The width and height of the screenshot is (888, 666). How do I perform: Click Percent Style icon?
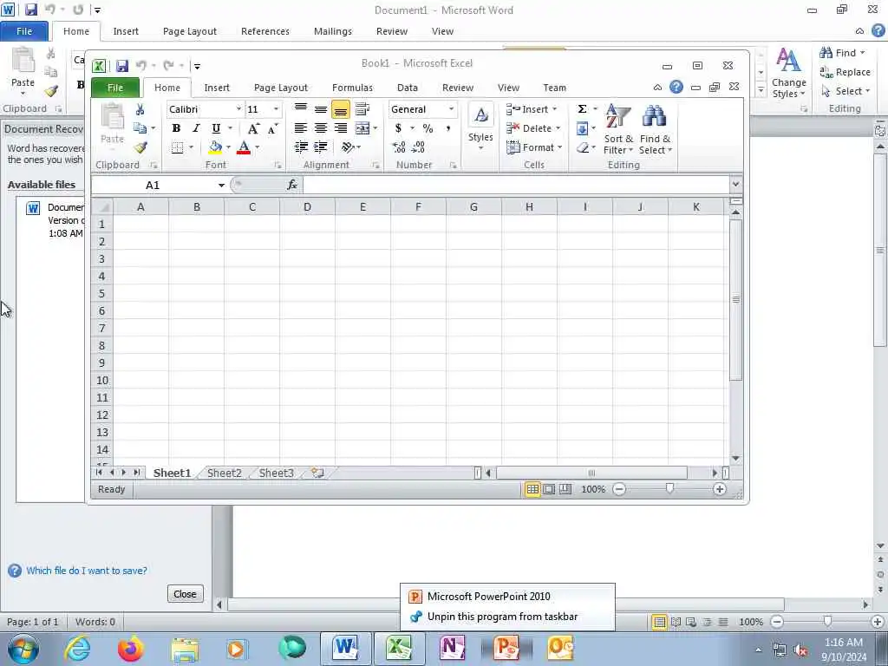[428, 128]
